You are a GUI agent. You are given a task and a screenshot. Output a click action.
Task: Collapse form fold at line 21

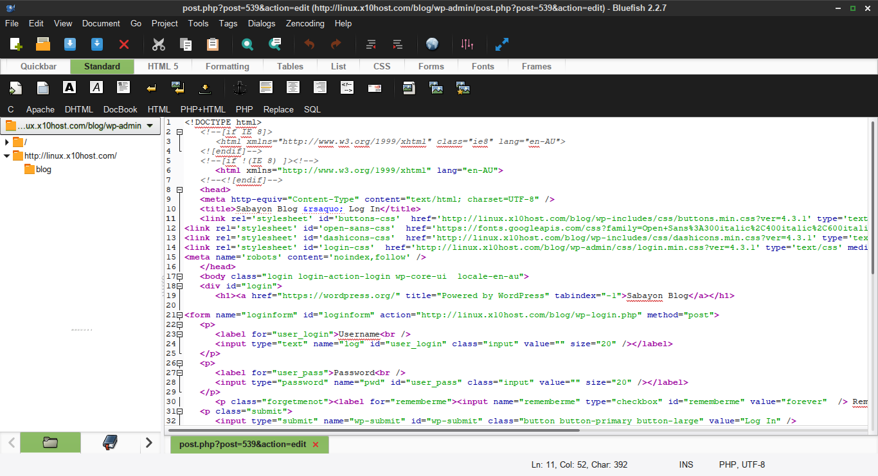coord(179,315)
